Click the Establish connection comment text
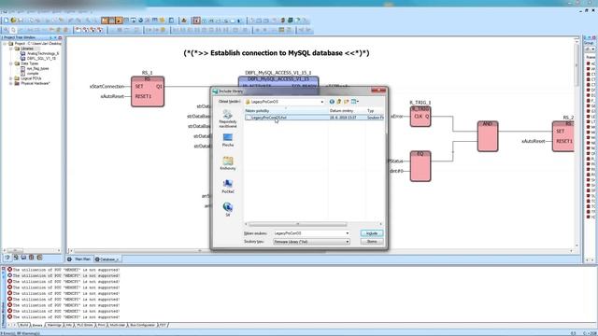The width and height of the screenshot is (598, 336). 277,53
